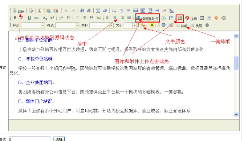Viewport: 244px width, 141px height.
Task: Pick background highlight color
Action: 153,25
